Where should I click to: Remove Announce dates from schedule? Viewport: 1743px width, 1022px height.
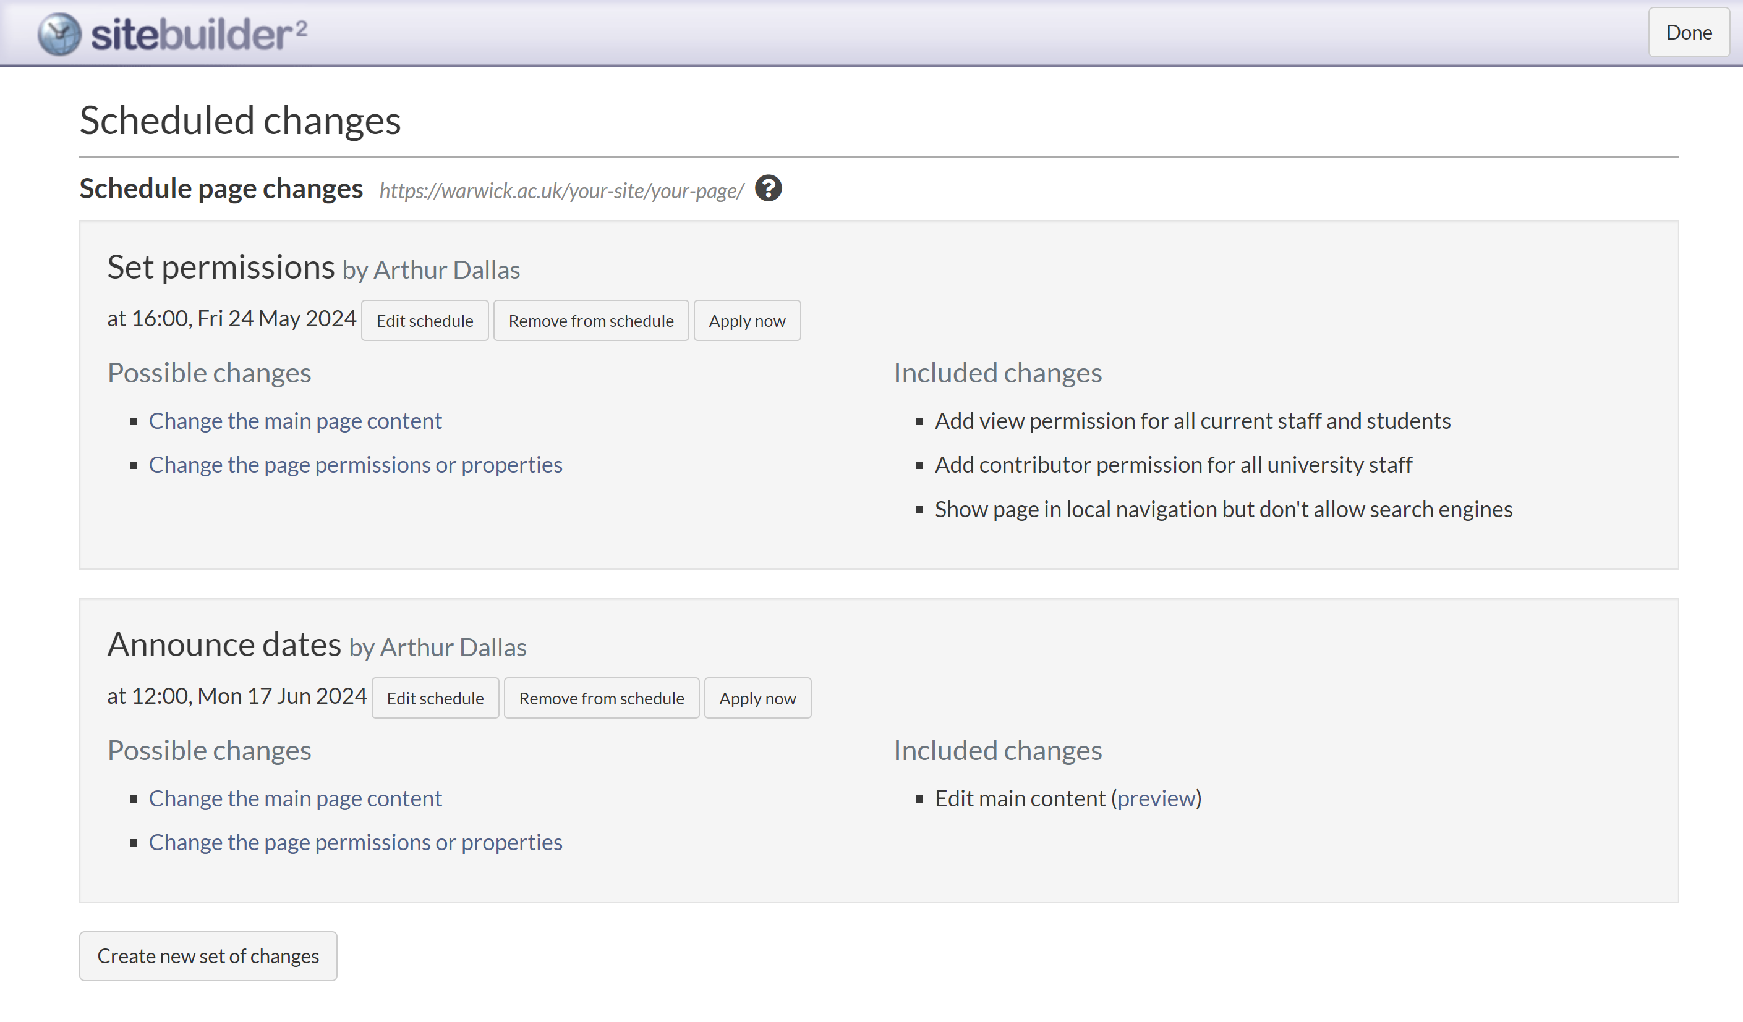point(601,698)
